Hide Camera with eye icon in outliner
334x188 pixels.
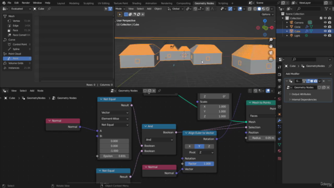325,22
